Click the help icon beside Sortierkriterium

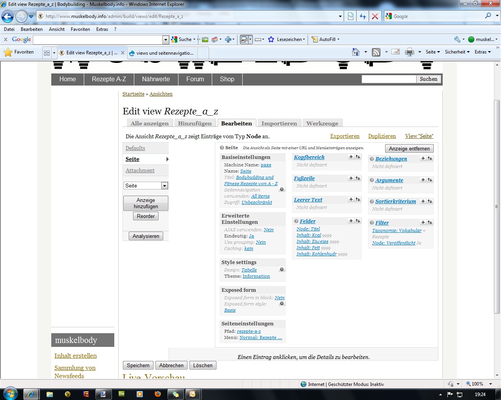pos(372,202)
